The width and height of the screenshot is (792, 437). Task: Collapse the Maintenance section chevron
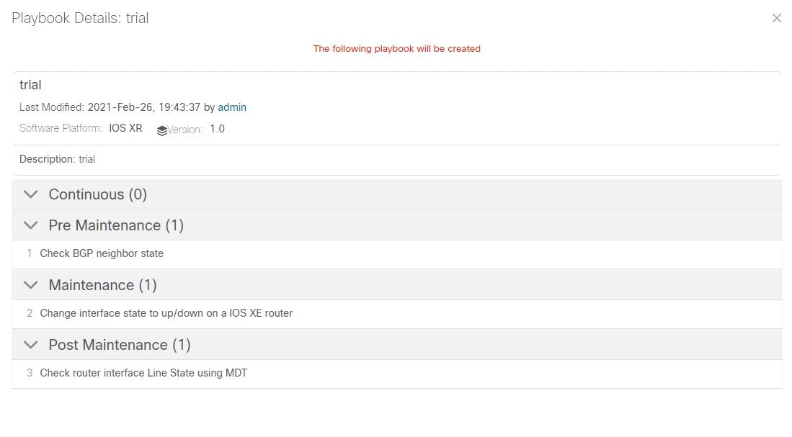coord(30,285)
